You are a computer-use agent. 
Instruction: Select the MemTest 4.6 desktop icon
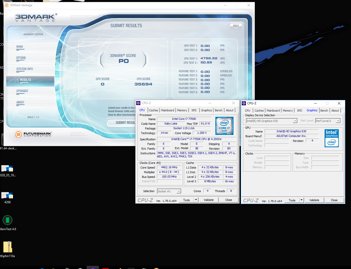click(8, 220)
